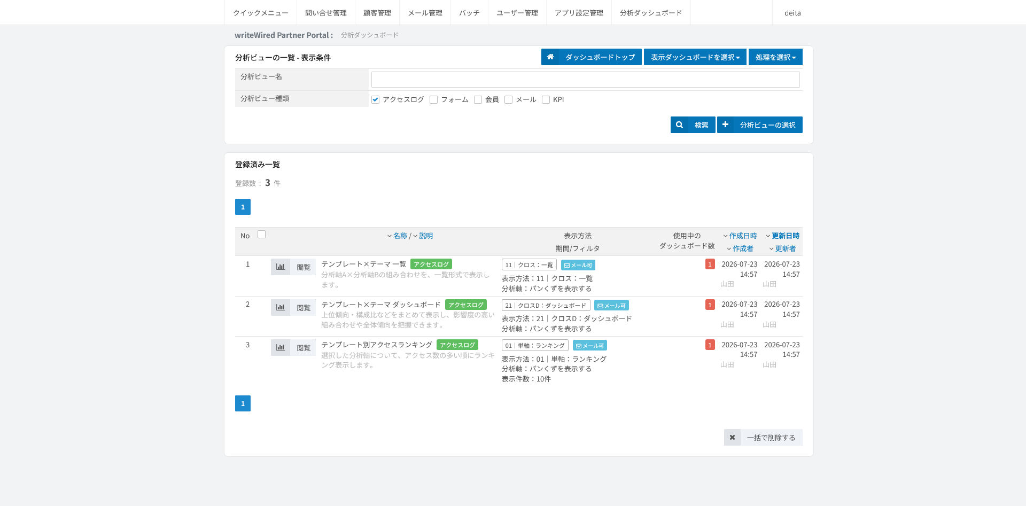Viewport: 1026px width, 506px height.
Task: Open アプリ設定管理 menu
Action: (579, 13)
